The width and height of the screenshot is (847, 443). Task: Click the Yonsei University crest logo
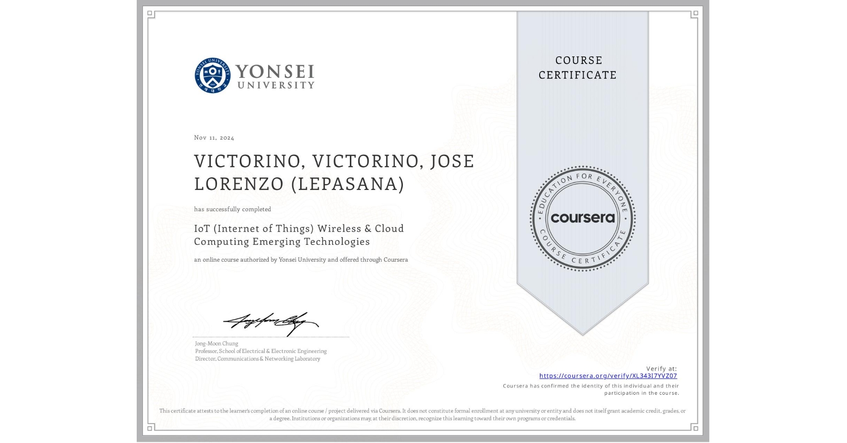point(213,75)
